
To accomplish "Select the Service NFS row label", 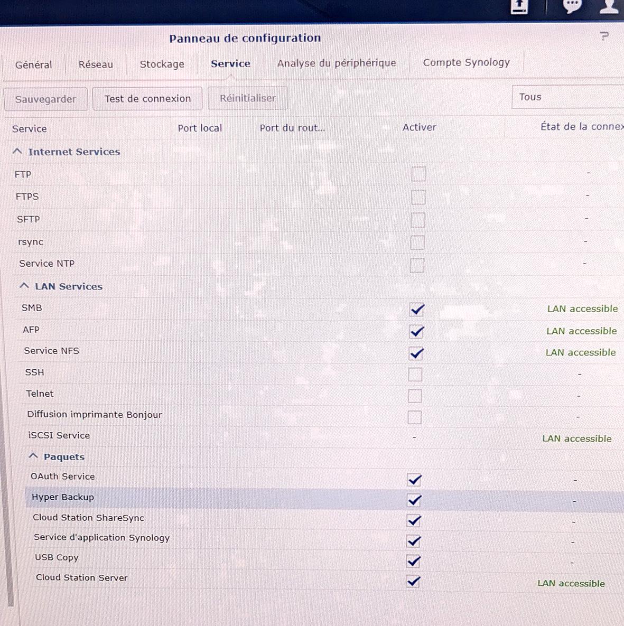I will click(x=51, y=351).
